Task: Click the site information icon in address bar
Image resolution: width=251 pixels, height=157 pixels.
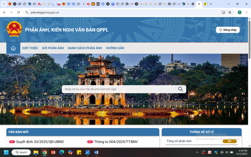Action: [x=27, y=12]
